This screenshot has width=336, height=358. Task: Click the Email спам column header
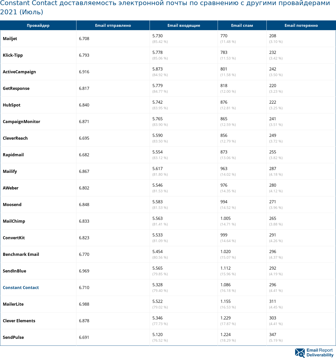pos(242,26)
